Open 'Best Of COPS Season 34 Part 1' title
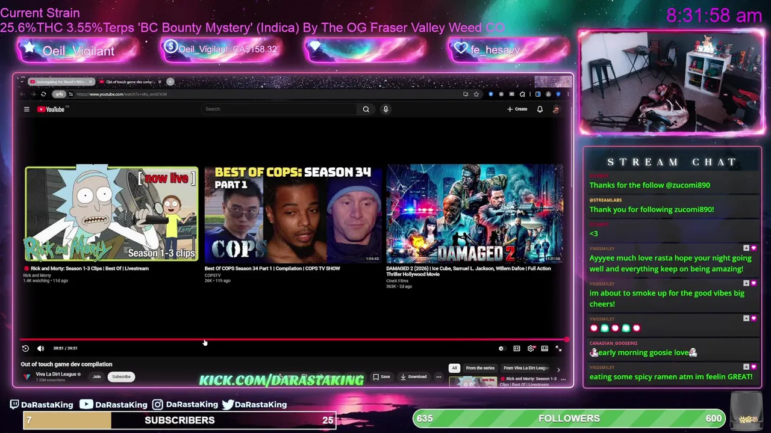 tap(272, 268)
